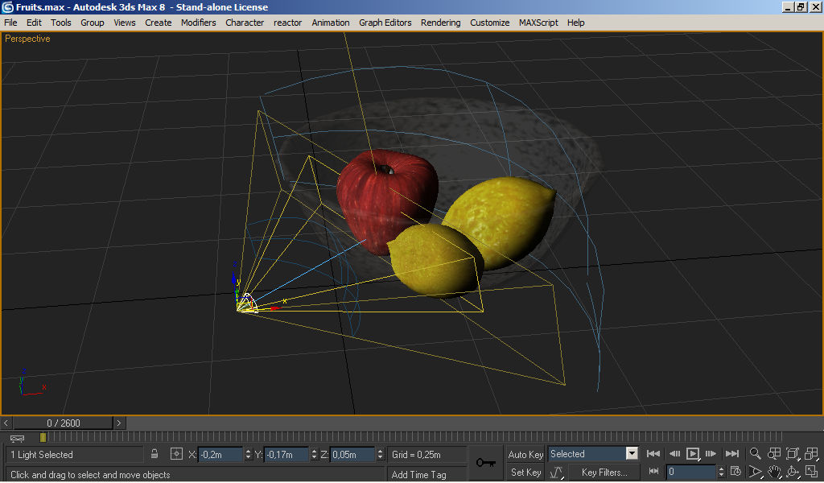The height and width of the screenshot is (483, 824).
Task: Open the Edit menu
Action: [34, 23]
